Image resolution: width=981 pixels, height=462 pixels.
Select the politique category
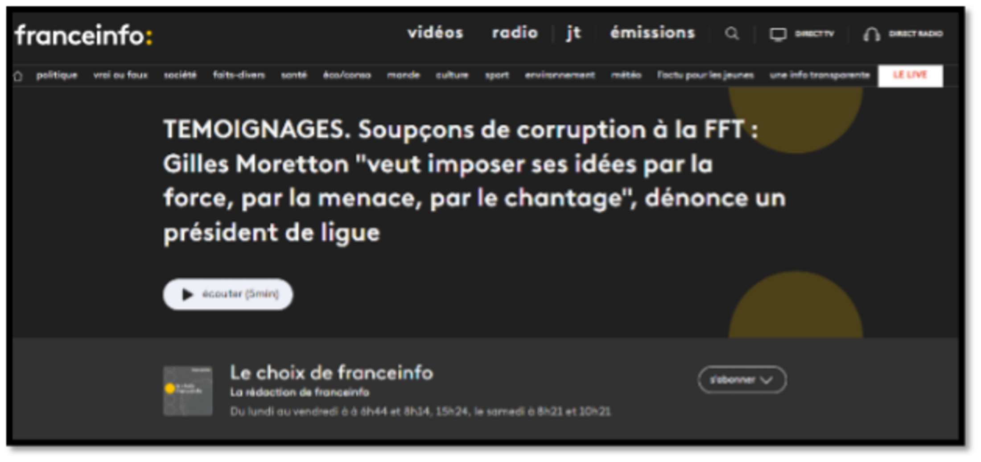[57, 75]
